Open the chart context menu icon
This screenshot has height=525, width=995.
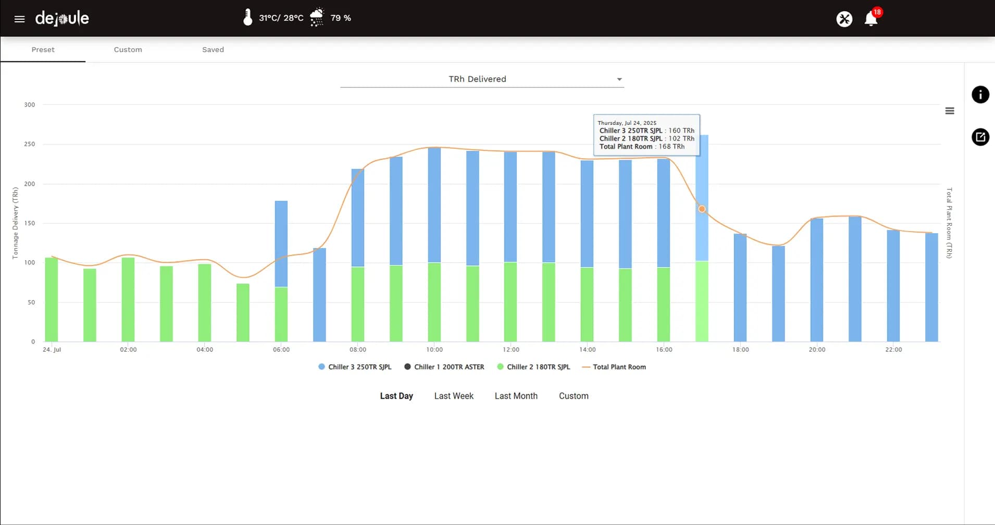[x=950, y=111]
